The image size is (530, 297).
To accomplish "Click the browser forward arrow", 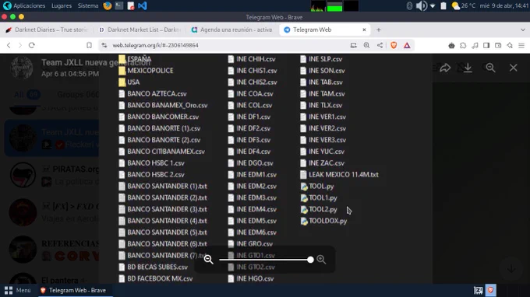I will click(20, 45).
